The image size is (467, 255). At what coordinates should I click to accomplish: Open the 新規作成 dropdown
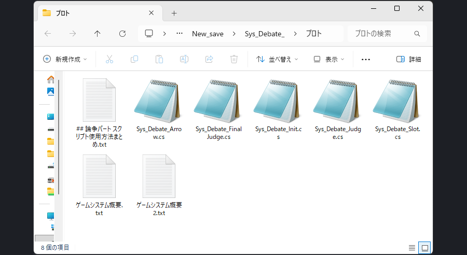65,59
